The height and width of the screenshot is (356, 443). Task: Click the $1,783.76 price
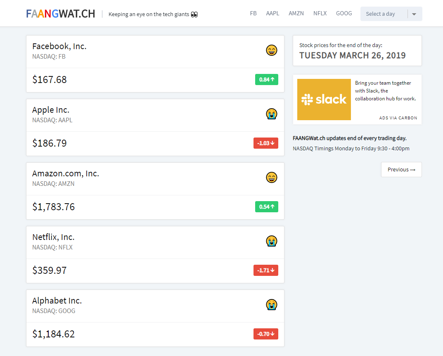point(53,207)
